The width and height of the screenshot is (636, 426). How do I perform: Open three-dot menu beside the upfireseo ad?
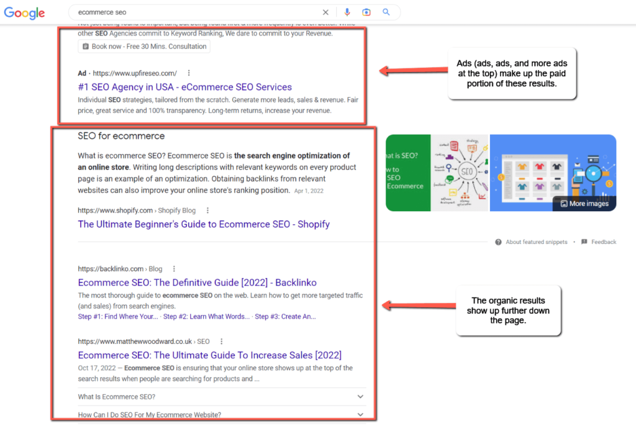tap(189, 73)
